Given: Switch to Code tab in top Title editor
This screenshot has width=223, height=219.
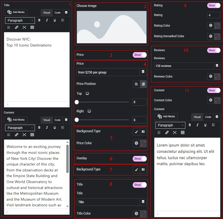Looking at the screenshot, I should [57, 13].
